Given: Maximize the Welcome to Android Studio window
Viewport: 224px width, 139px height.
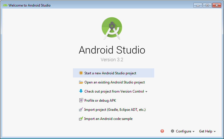Looking at the screenshot, I should (x=207, y=5).
